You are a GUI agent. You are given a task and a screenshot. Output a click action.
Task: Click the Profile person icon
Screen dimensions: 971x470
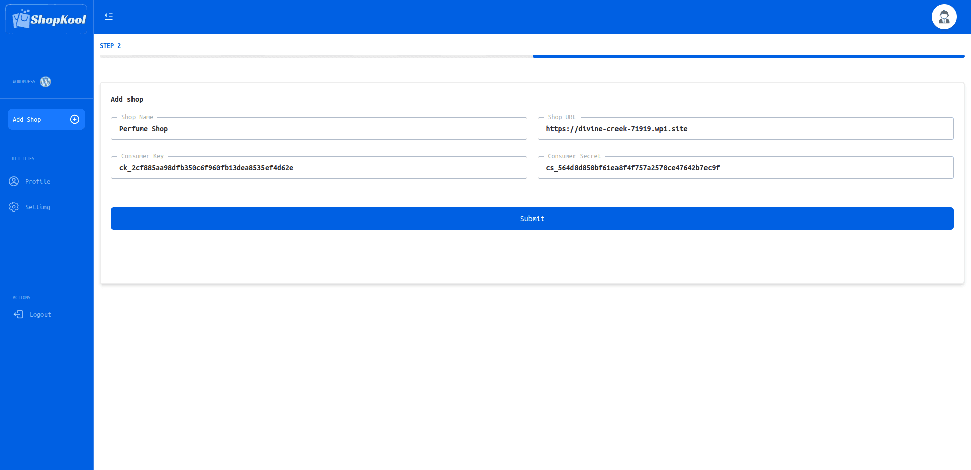coord(14,181)
